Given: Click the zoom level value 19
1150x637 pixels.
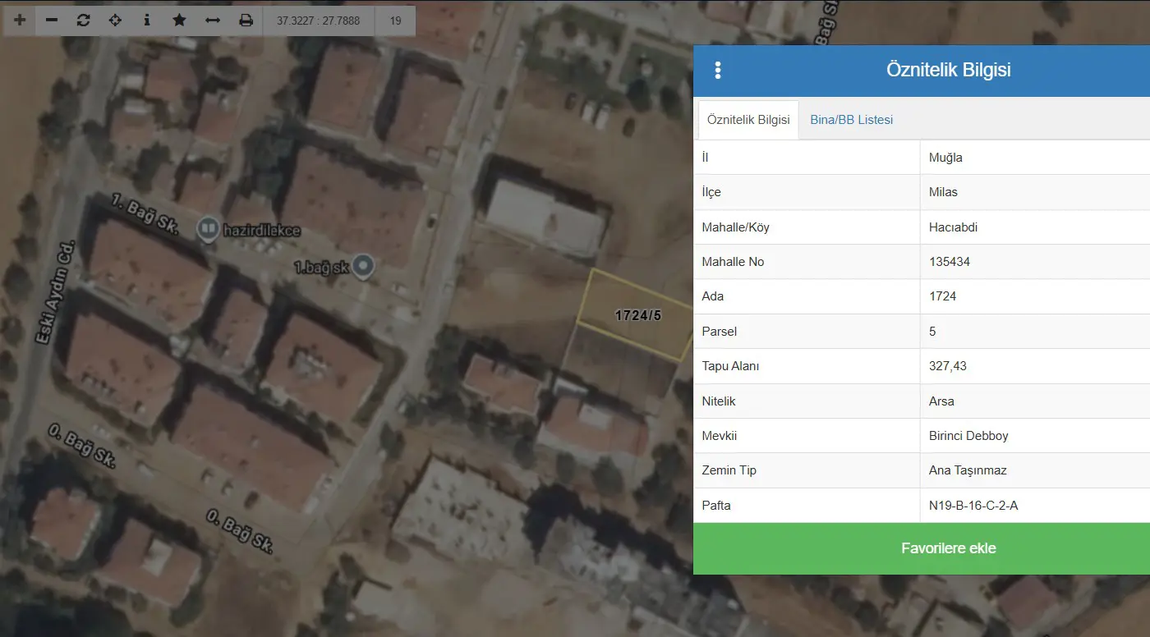Looking at the screenshot, I should click(x=396, y=21).
